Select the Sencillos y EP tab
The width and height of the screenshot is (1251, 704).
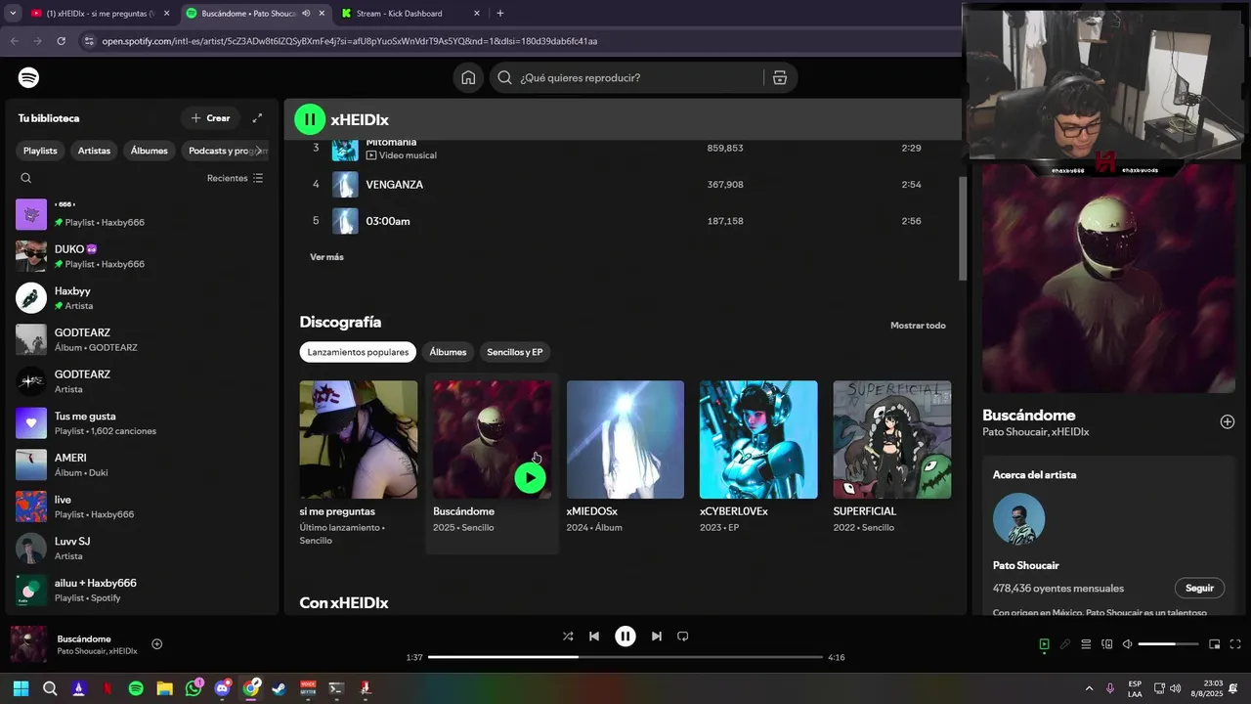click(x=515, y=352)
